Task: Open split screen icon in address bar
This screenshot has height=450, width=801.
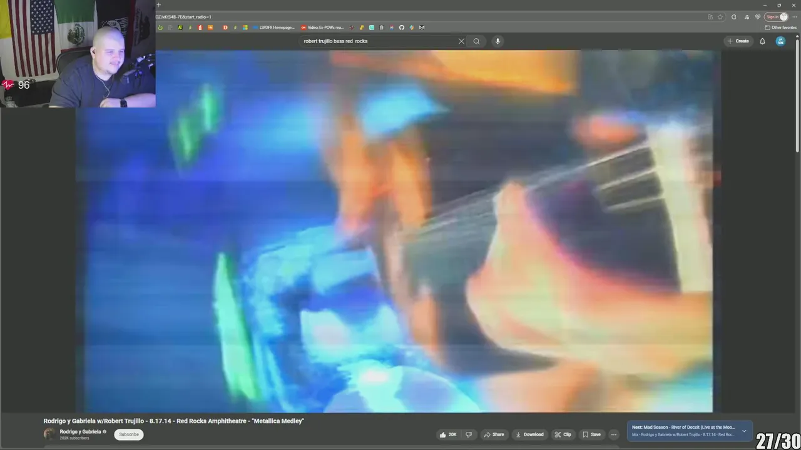Action: coord(710,17)
